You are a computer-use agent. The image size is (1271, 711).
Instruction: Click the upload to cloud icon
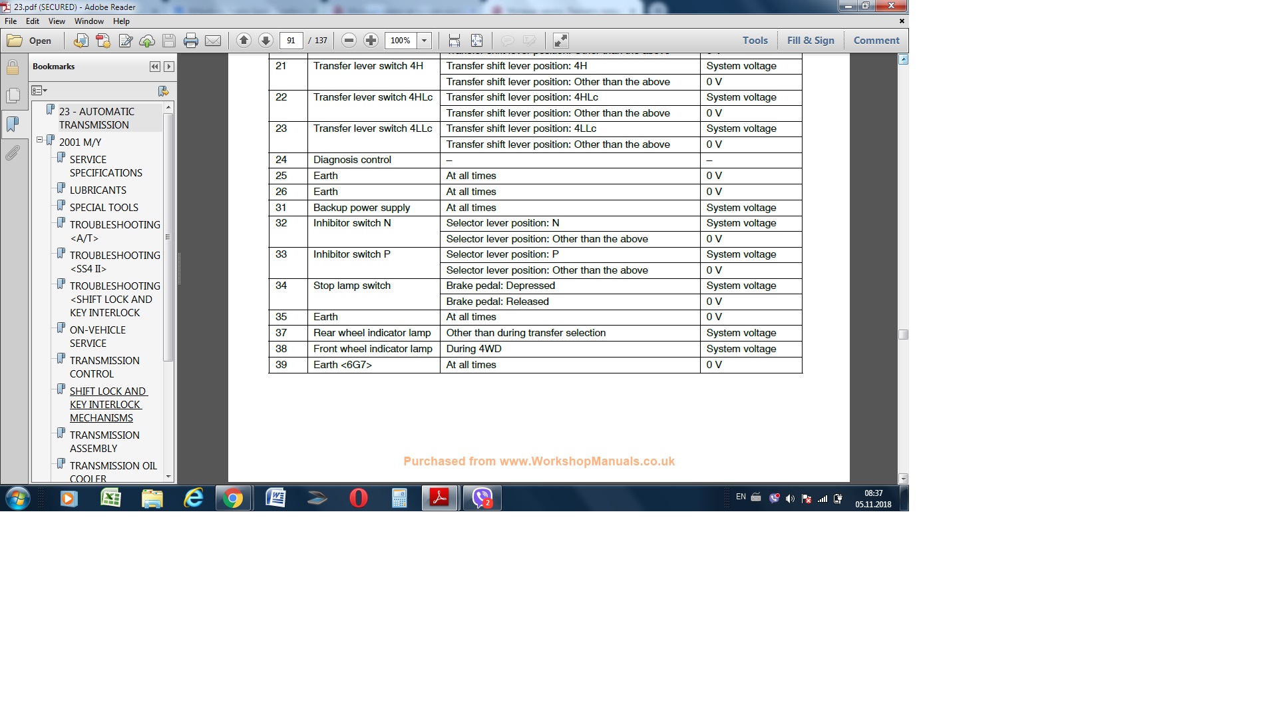[147, 41]
